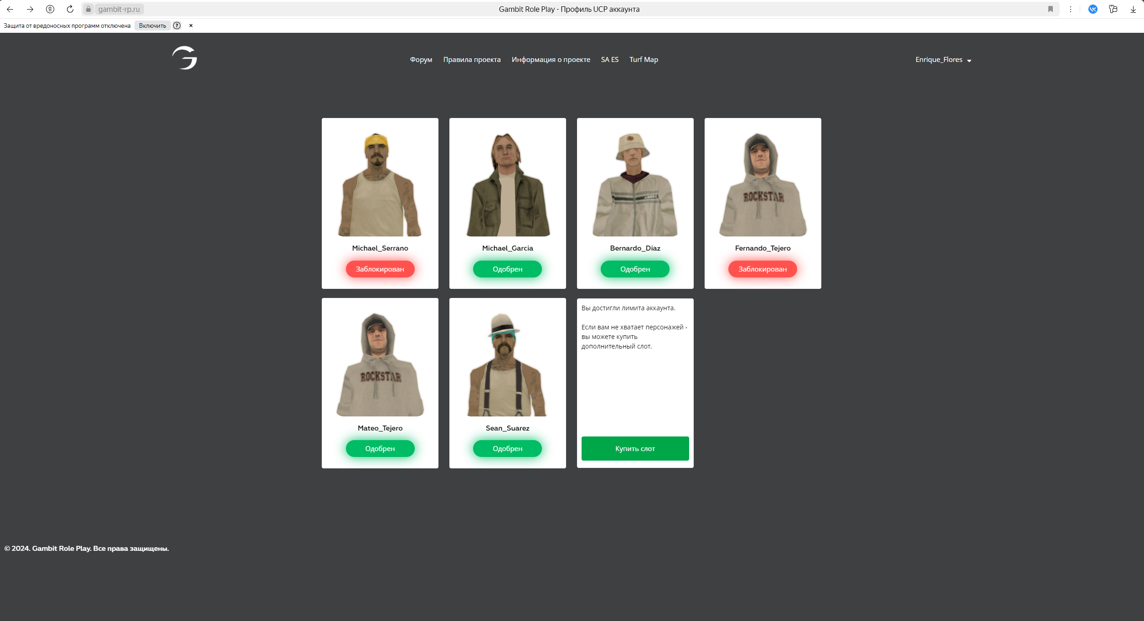
Task: Click Заблокирован status under Michael_Serrano
Action: [x=380, y=269]
